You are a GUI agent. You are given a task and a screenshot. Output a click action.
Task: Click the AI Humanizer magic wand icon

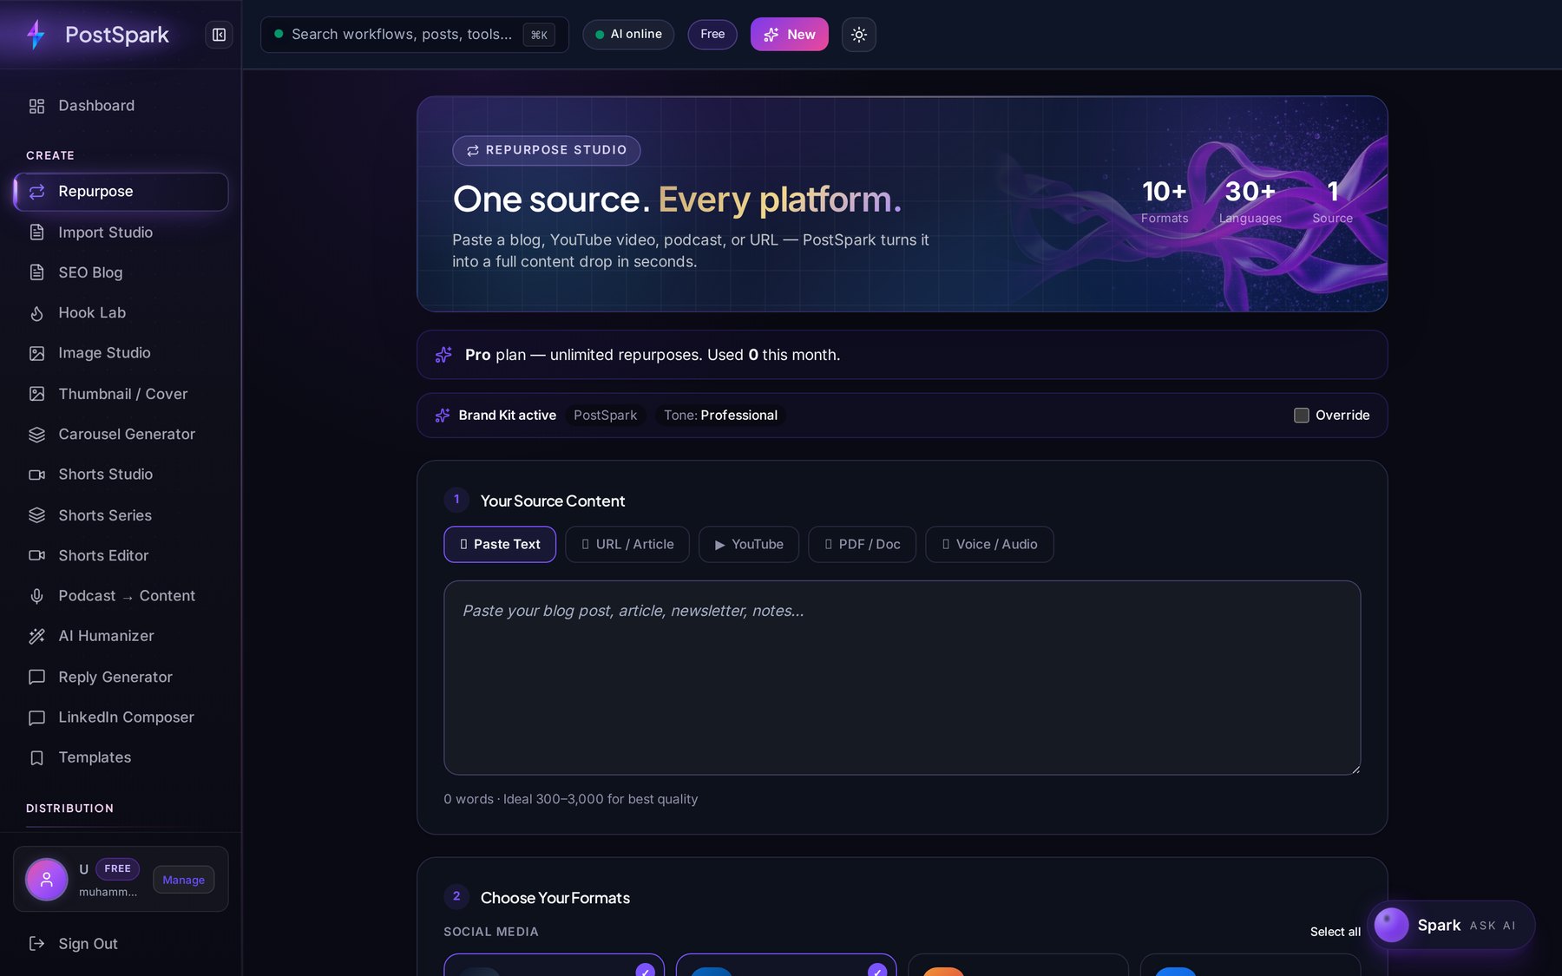[x=36, y=636]
